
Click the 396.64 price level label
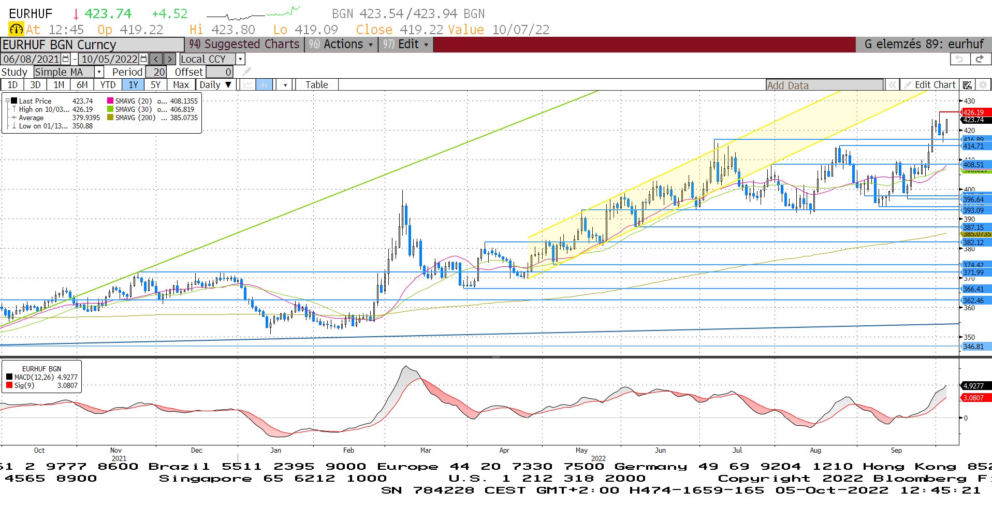point(976,199)
